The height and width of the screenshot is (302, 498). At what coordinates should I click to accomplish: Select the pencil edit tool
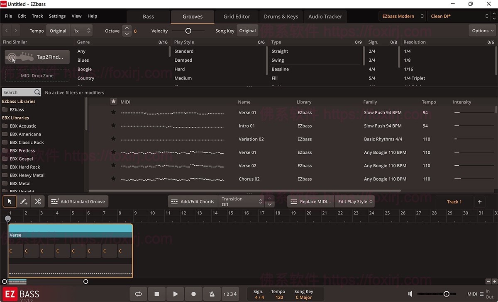coord(23,201)
